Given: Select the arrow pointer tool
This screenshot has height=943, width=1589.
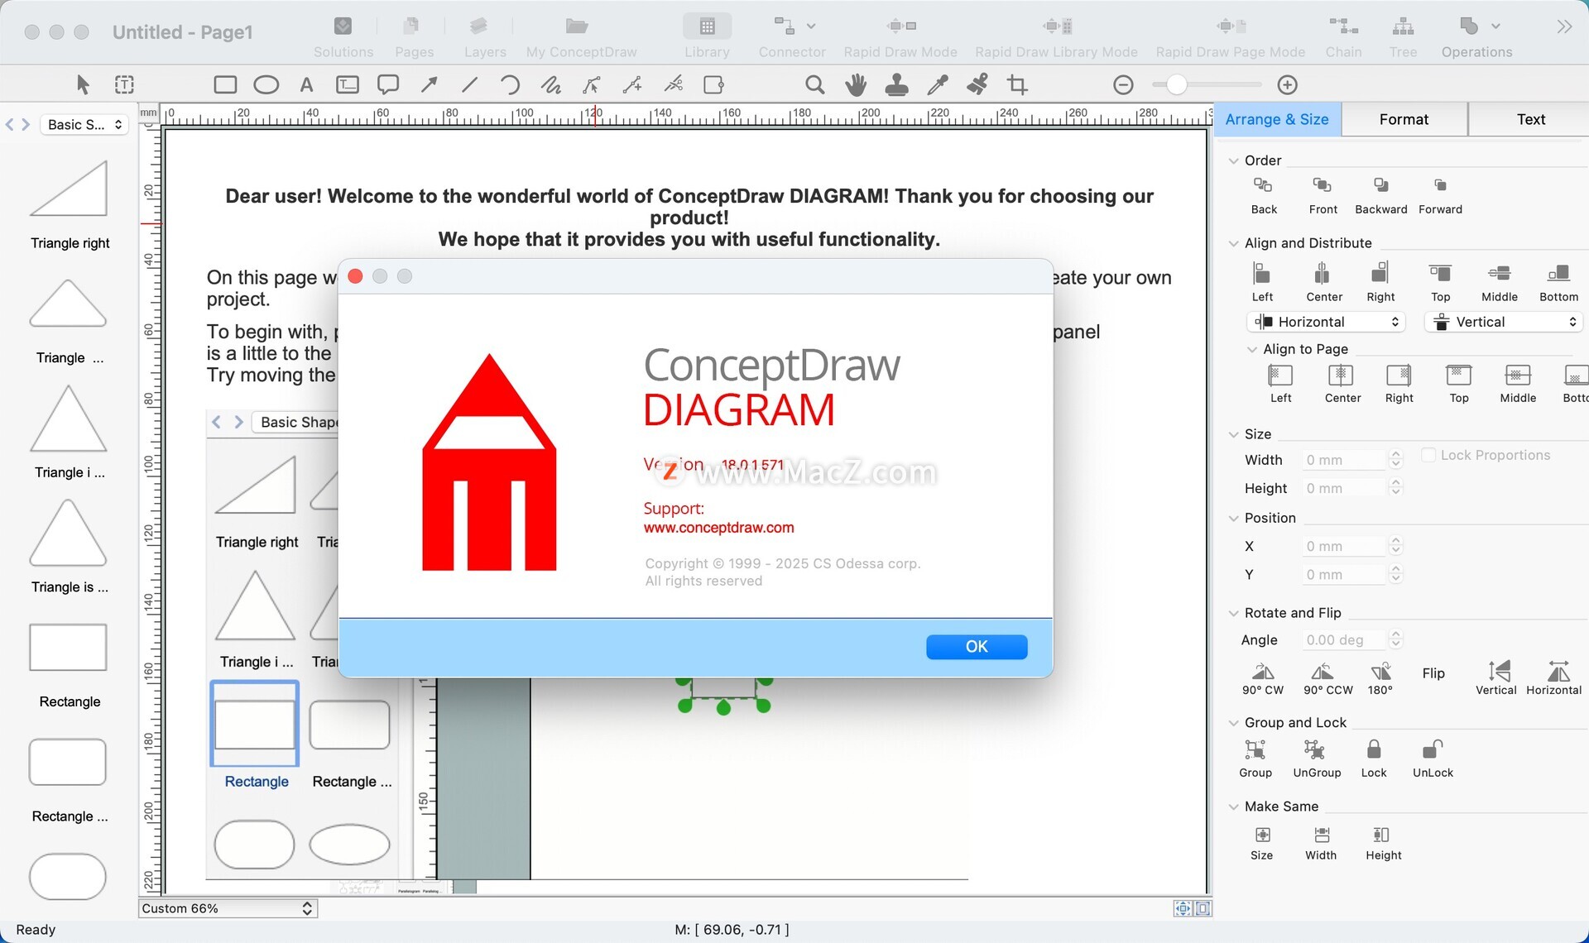Looking at the screenshot, I should click(82, 84).
